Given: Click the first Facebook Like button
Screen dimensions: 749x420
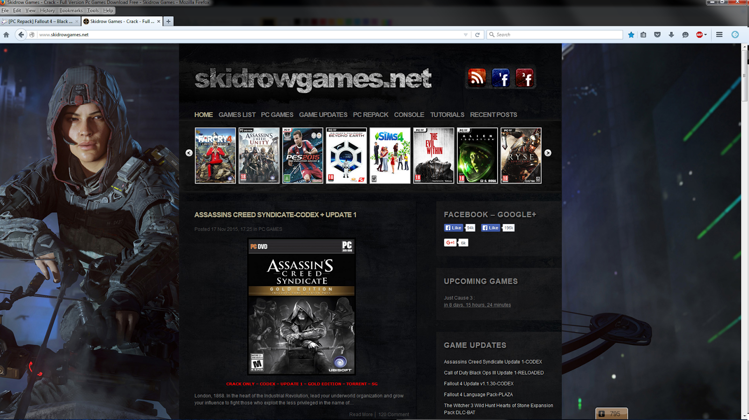Looking at the screenshot, I should click(453, 228).
